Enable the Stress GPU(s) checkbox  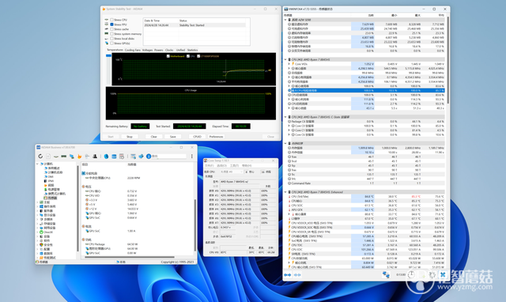point(111,43)
